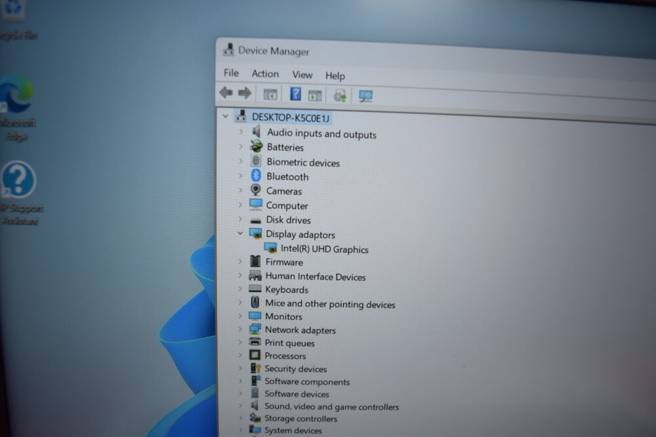This screenshot has height=437, width=656.
Task: Click the Security devices key icon
Action: tap(255, 368)
